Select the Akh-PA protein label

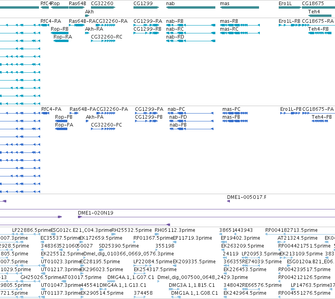pos(94,117)
